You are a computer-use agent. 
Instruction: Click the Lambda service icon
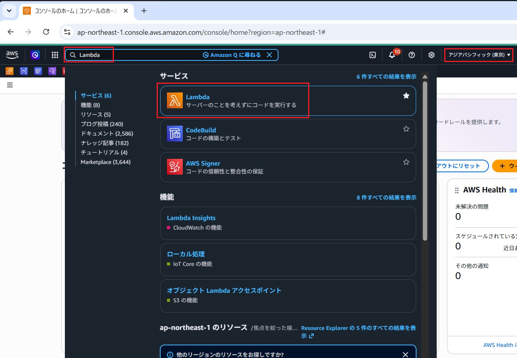(x=175, y=101)
